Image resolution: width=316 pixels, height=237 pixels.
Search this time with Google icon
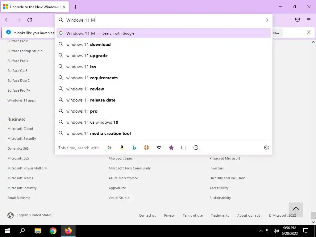[x=110, y=148]
